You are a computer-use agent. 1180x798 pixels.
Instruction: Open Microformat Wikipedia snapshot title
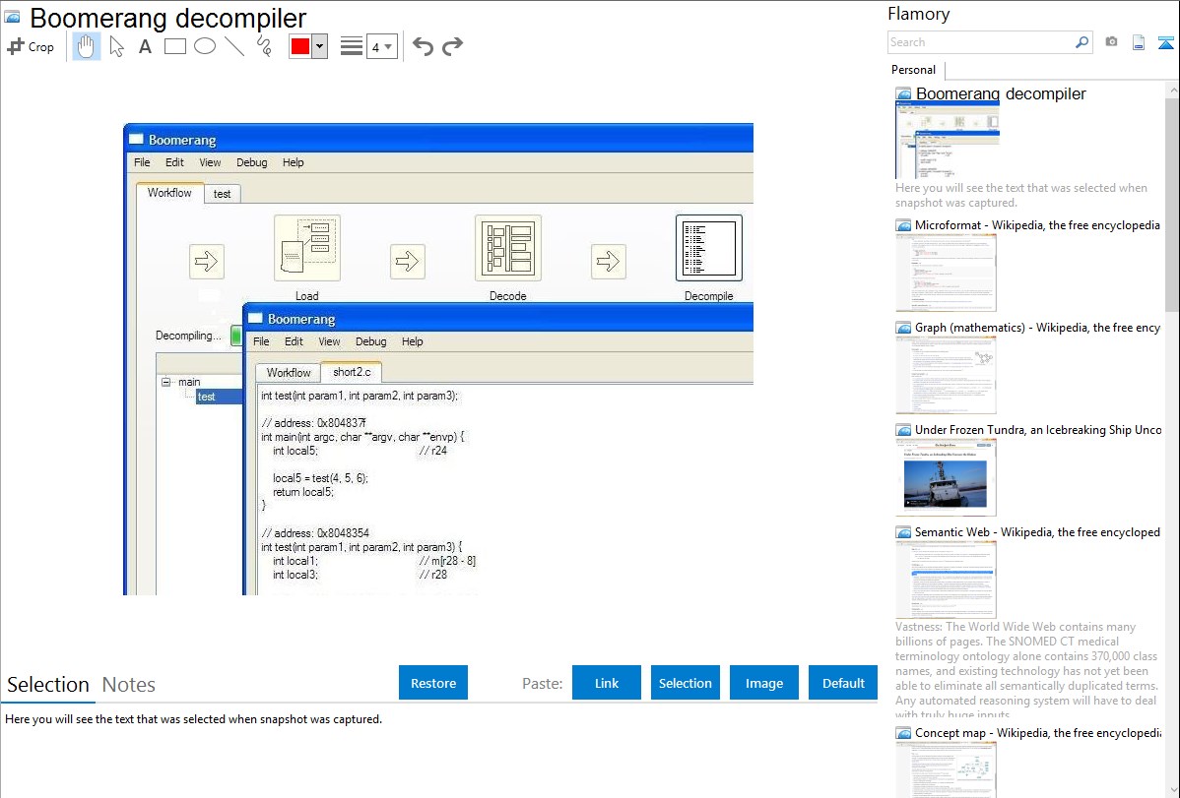coord(1037,225)
